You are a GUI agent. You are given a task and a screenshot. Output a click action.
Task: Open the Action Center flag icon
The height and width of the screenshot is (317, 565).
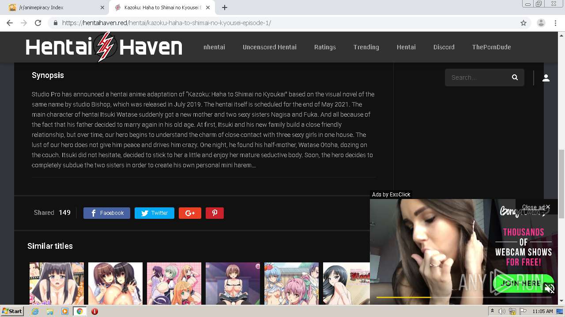coord(523,311)
